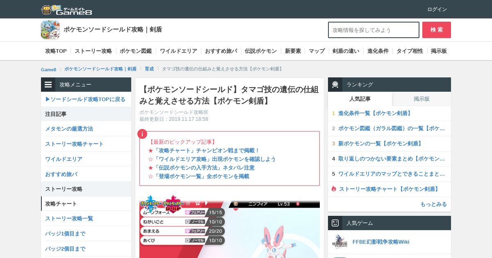Click the 検索 search button
The image size is (492, 258).
pos(437,30)
